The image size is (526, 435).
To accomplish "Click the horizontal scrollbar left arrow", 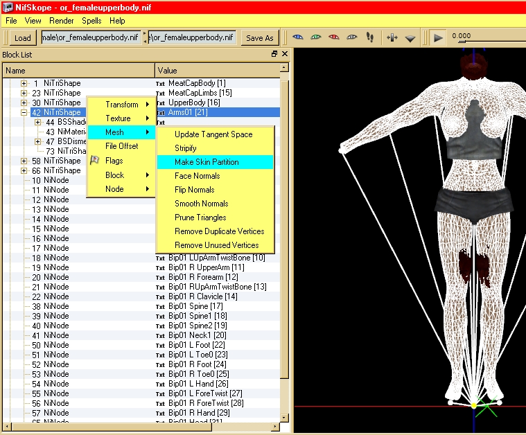I will tap(7, 427).
